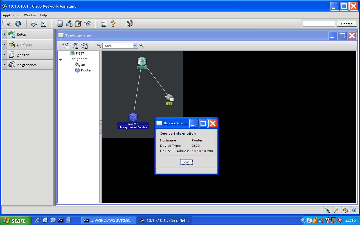Click the Unsupported Device label in map

coord(133,127)
